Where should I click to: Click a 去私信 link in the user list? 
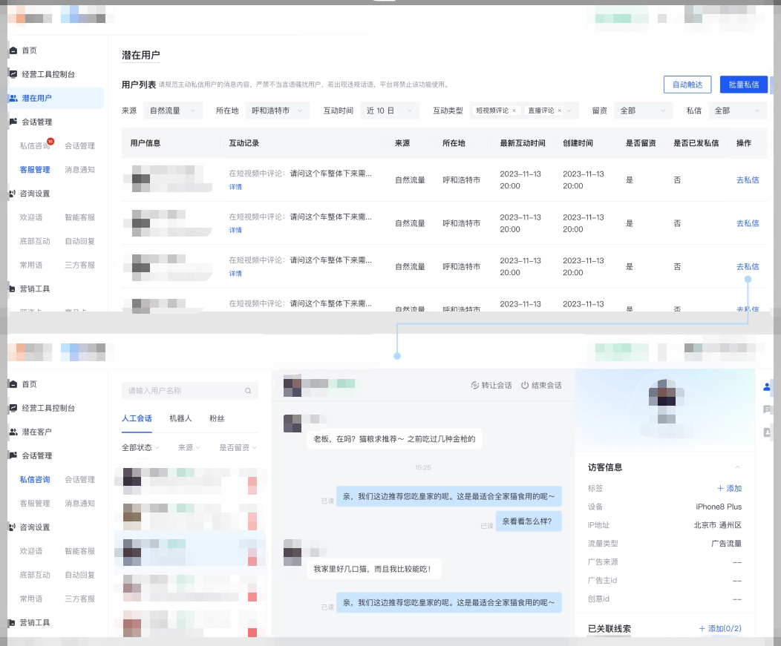(x=747, y=180)
